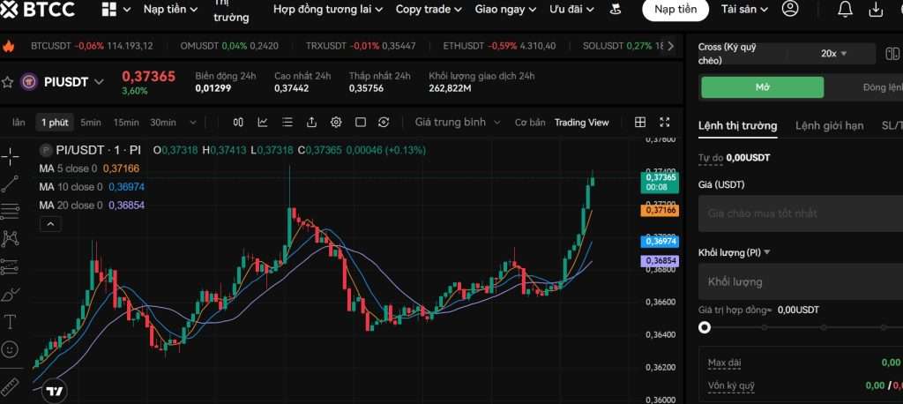This screenshot has width=903, height=404.
Task: Open chart settings gear icon
Action: click(x=336, y=123)
